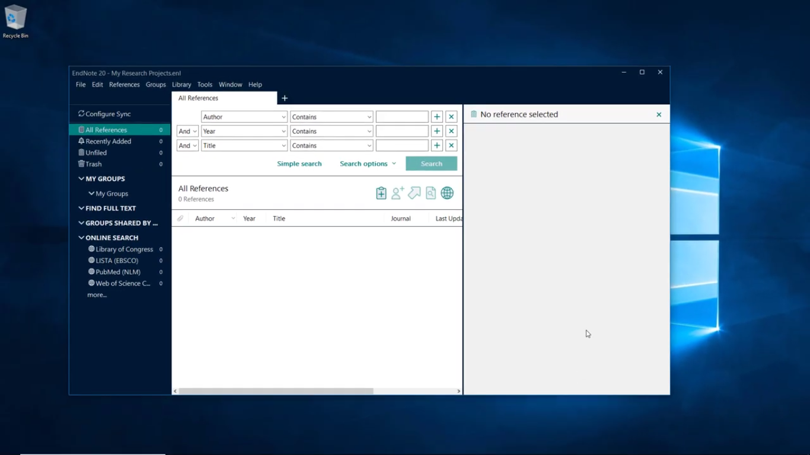
Task: Click the Share group person-plus icon
Action: click(398, 193)
